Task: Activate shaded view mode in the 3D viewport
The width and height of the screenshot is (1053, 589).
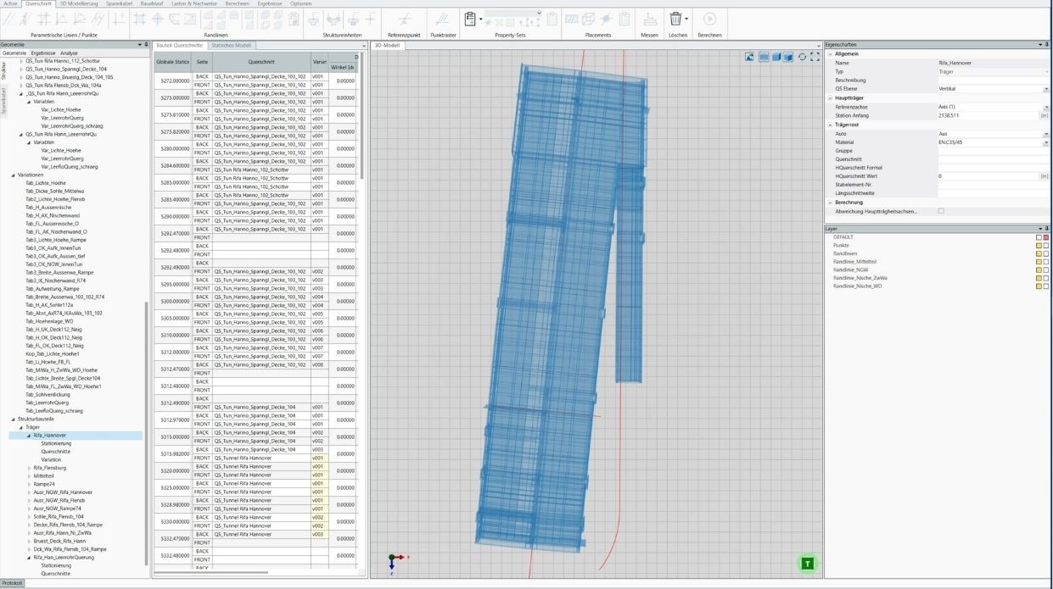Action: click(x=775, y=55)
